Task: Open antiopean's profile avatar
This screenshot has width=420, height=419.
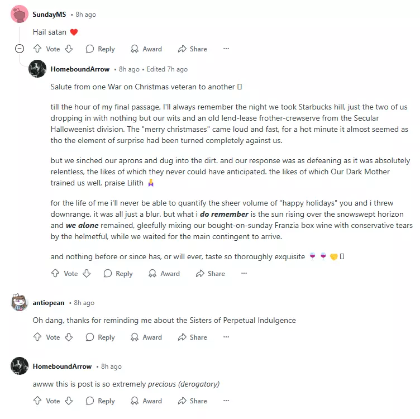Action: click(x=20, y=302)
